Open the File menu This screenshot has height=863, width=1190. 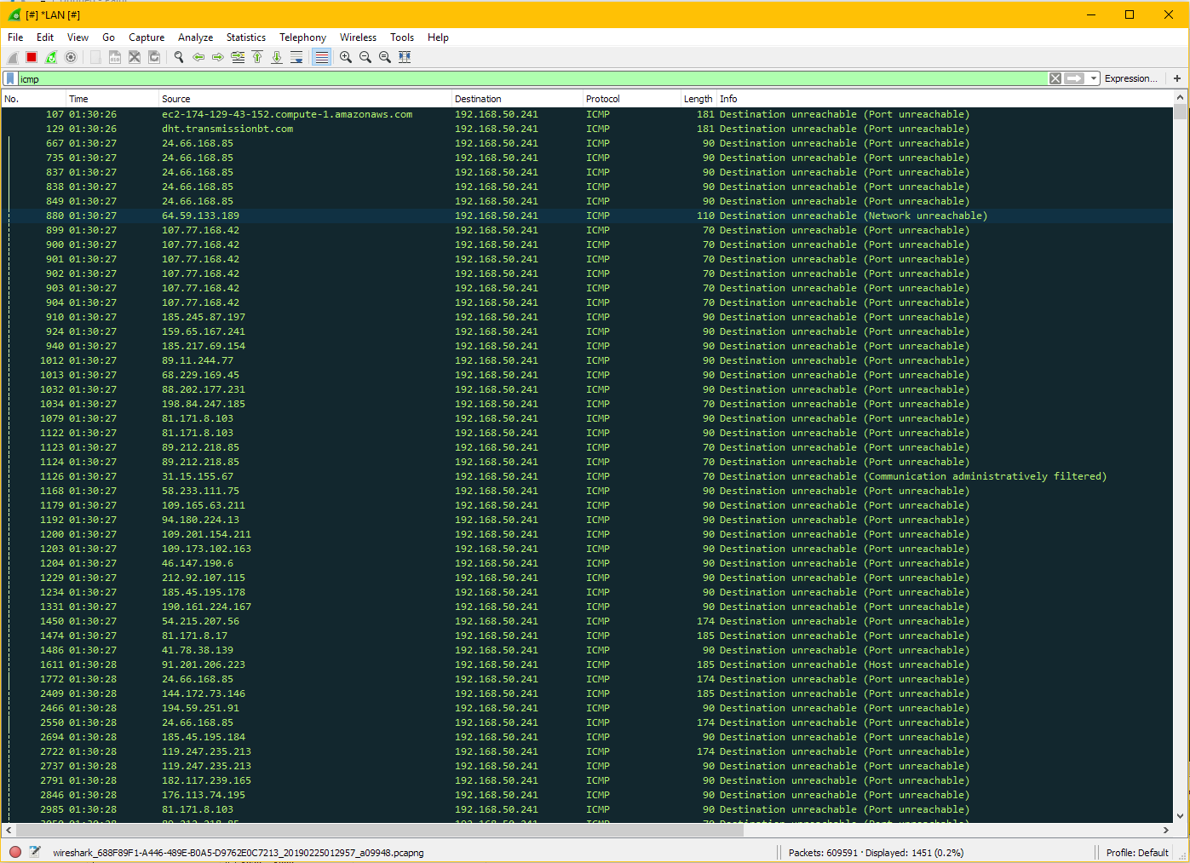[x=15, y=37]
